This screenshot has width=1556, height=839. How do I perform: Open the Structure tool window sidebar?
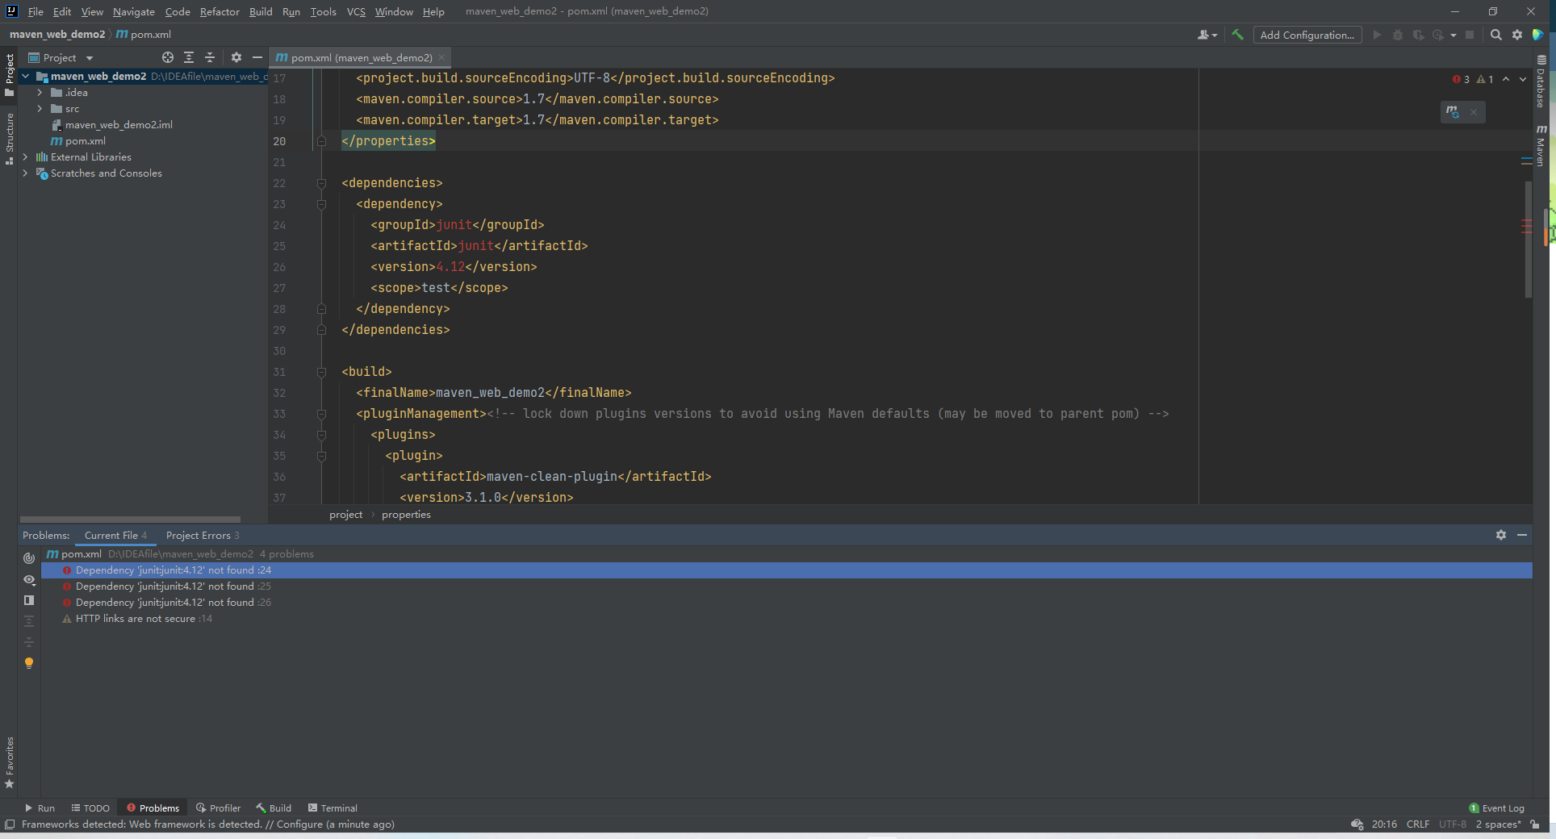(9, 139)
